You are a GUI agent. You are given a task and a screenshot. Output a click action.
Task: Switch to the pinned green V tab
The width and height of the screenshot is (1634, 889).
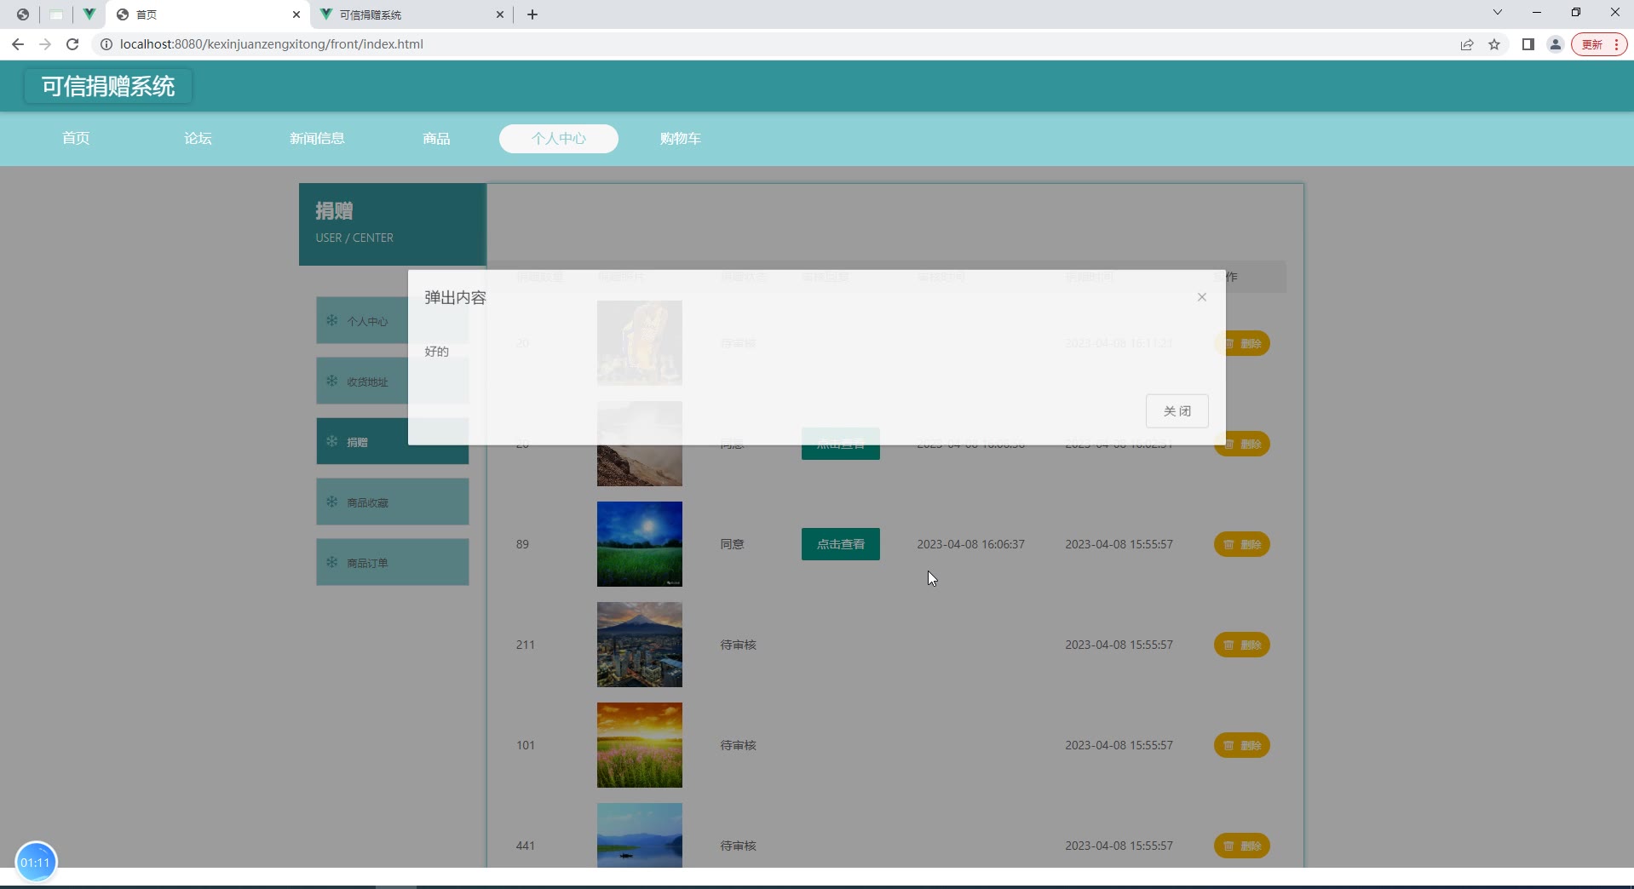point(89,14)
